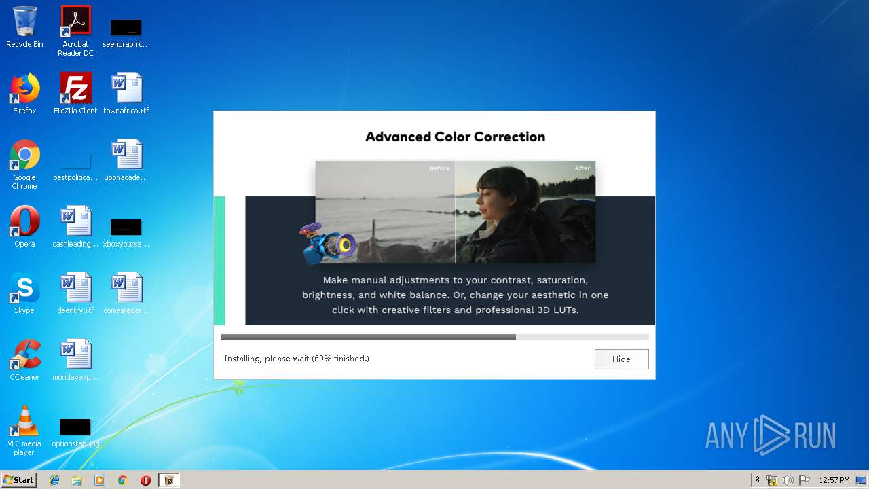Open Acrobat Reader DC shortcut

click(75, 31)
